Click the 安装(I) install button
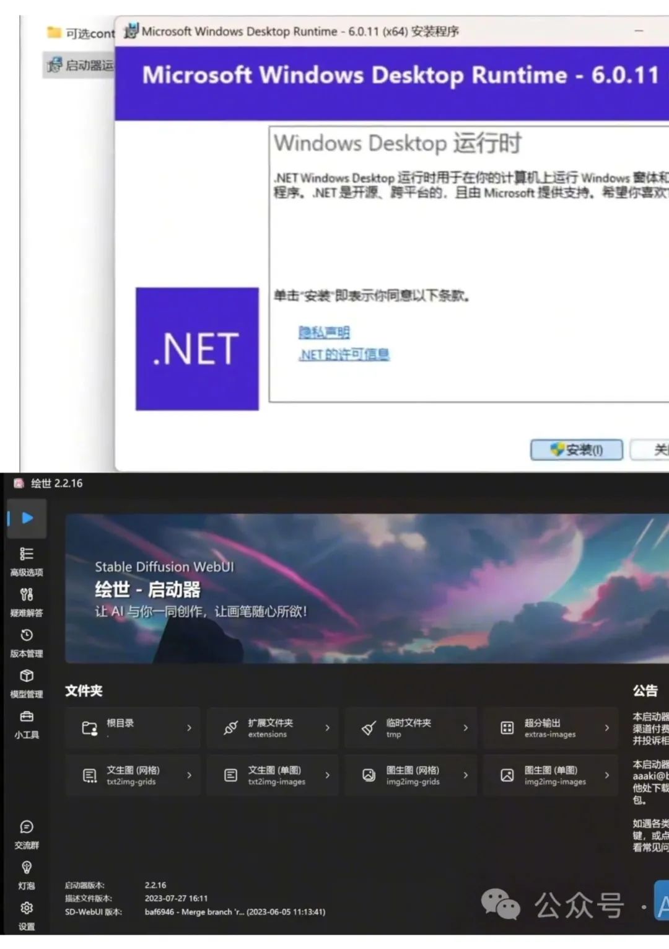The image size is (669, 949). pyautogui.click(x=576, y=450)
